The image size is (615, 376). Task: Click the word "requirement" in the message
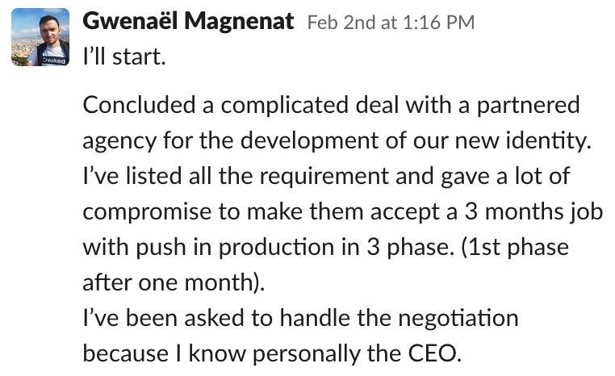(x=324, y=177)
